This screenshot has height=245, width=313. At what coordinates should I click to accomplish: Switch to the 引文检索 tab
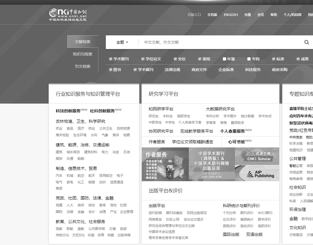tap(83, 66)
